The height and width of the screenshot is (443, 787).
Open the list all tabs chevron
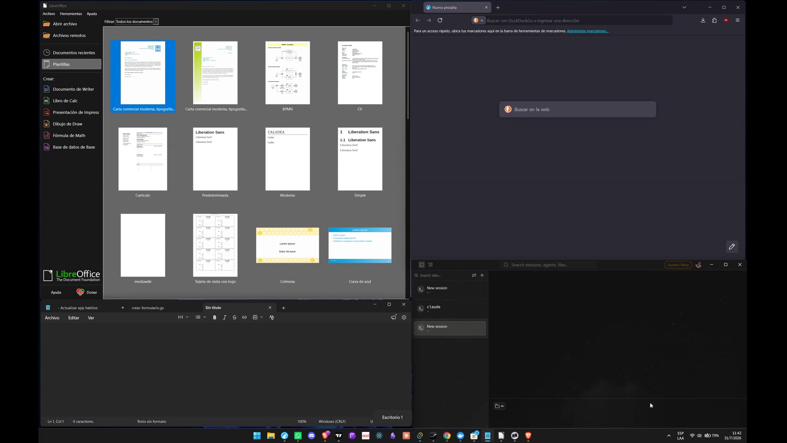tap(684, 7)
